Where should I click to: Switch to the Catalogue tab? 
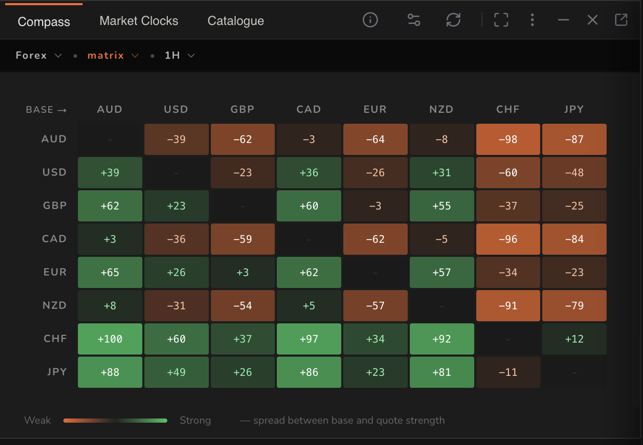tap(236, 21)
